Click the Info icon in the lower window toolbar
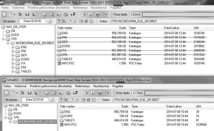Image resolution: width=214 pixels, height=131 pixels. (93, 93)
